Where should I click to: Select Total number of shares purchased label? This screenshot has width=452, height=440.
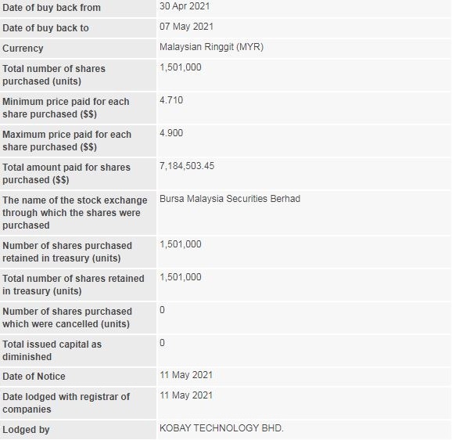click(x=54, y=75)
